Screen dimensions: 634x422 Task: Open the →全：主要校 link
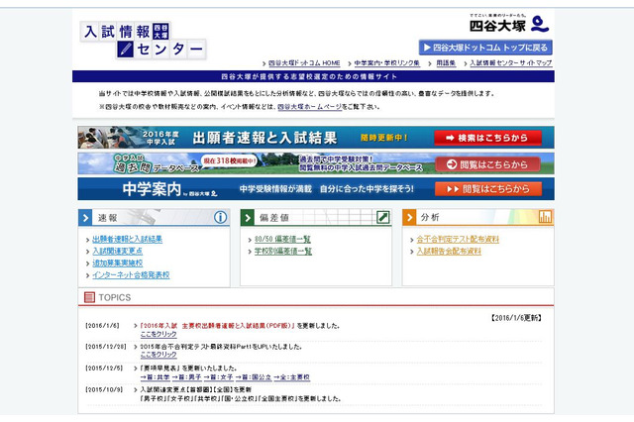(x=292, y=377)
